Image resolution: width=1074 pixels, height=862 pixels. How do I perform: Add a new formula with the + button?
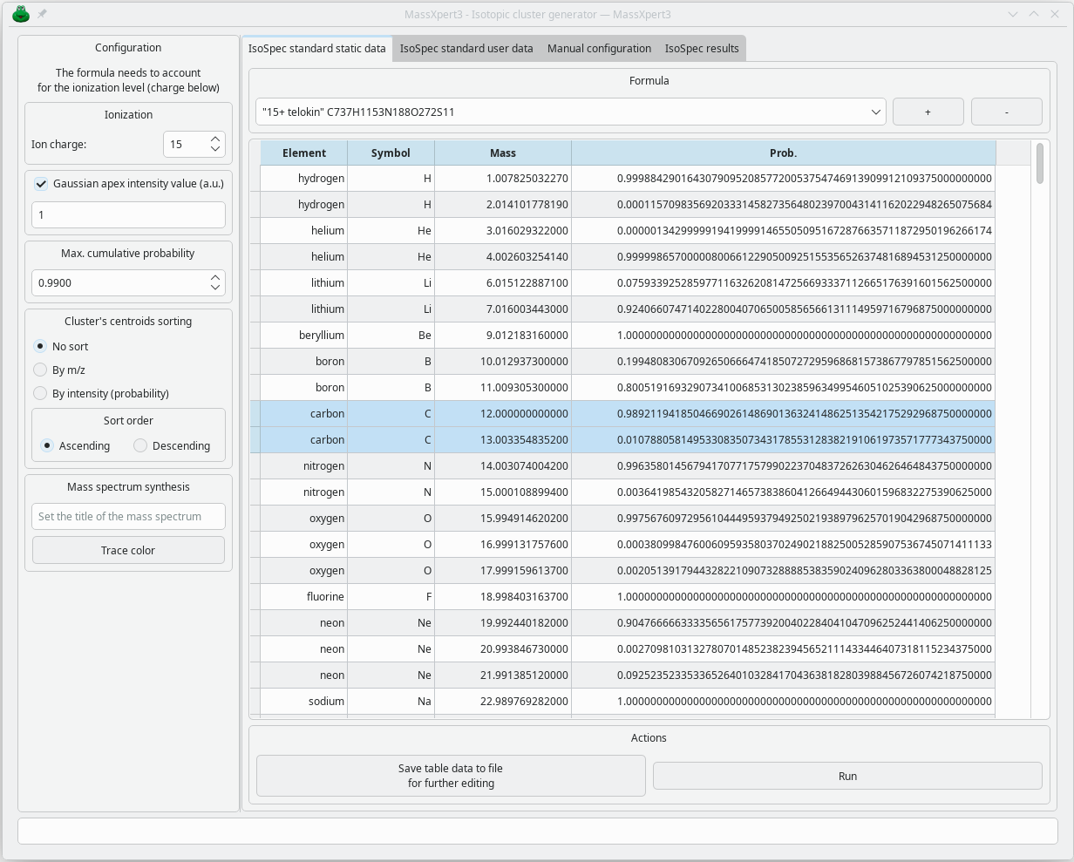coord(928,111)
